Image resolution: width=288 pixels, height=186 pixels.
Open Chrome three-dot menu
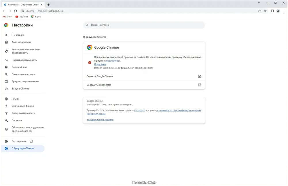[284, 11]
